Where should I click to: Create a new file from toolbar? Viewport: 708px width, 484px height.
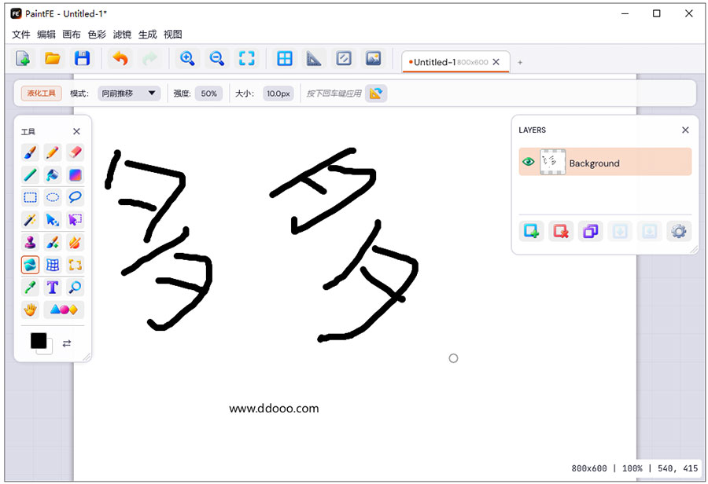click(x=23, y=59)
